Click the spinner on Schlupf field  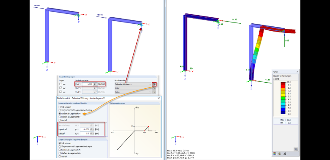tap(91, 134)
